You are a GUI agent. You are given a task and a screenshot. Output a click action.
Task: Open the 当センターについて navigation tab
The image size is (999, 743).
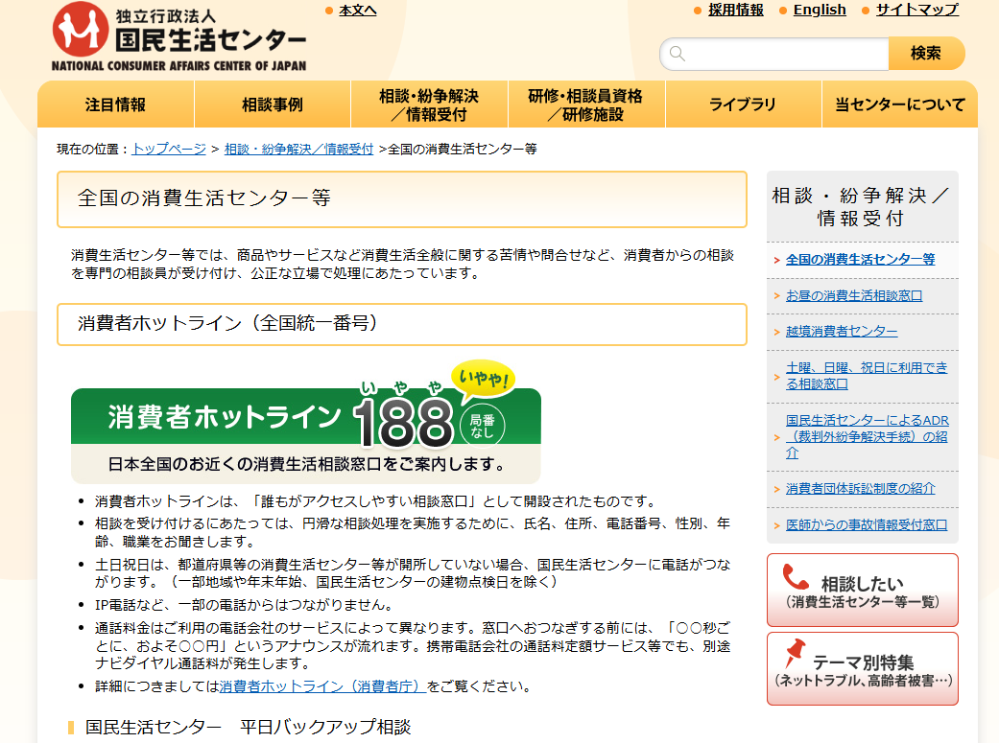(x=899, y=104)
